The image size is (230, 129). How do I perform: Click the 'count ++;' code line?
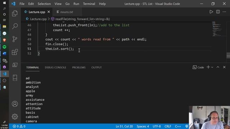coord(61,30)
